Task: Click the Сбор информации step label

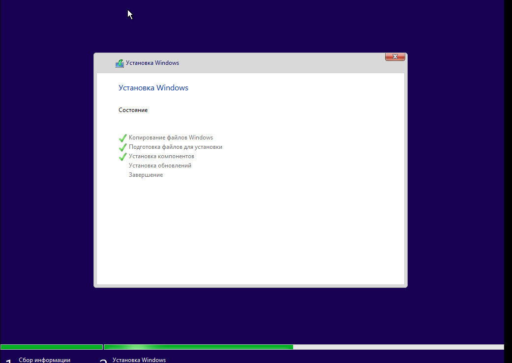Action: [44, 360]
